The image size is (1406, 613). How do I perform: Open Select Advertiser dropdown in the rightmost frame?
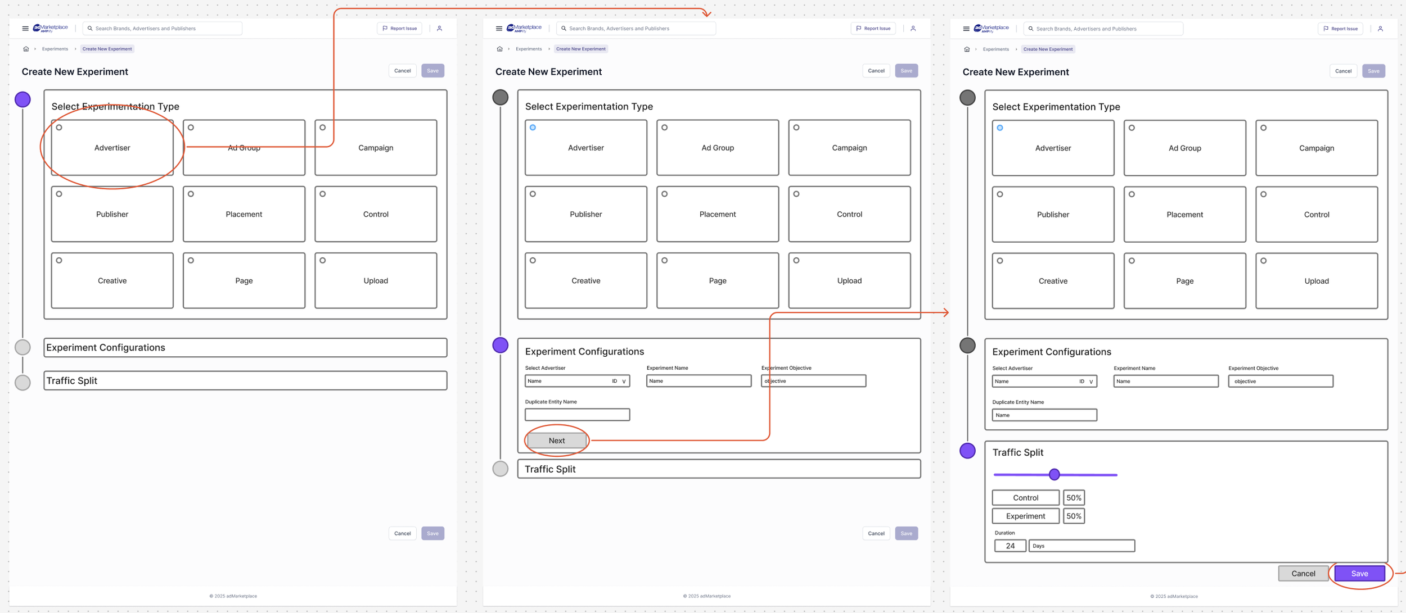(x=1091, y=382)
